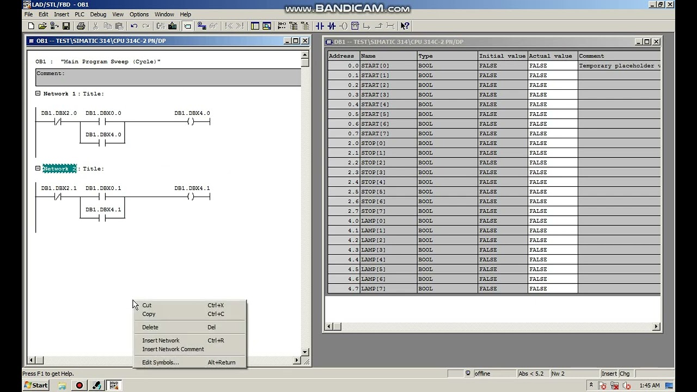697x392 pixels.
Task: Choose Edit Symbols in context menu
Action: click(189, 362)
